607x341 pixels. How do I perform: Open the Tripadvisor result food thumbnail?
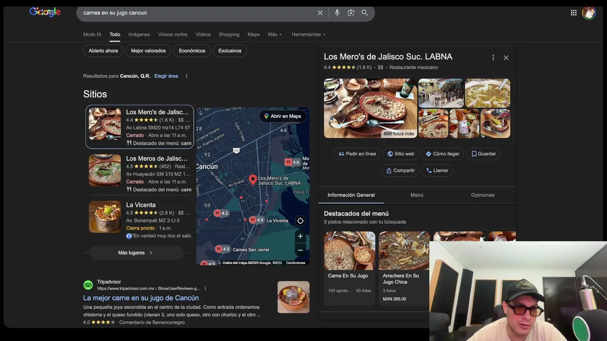click(294, 297)
